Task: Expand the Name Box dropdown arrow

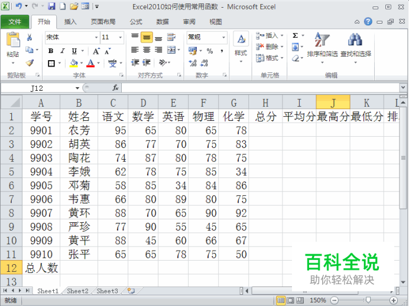Action: 77,88
